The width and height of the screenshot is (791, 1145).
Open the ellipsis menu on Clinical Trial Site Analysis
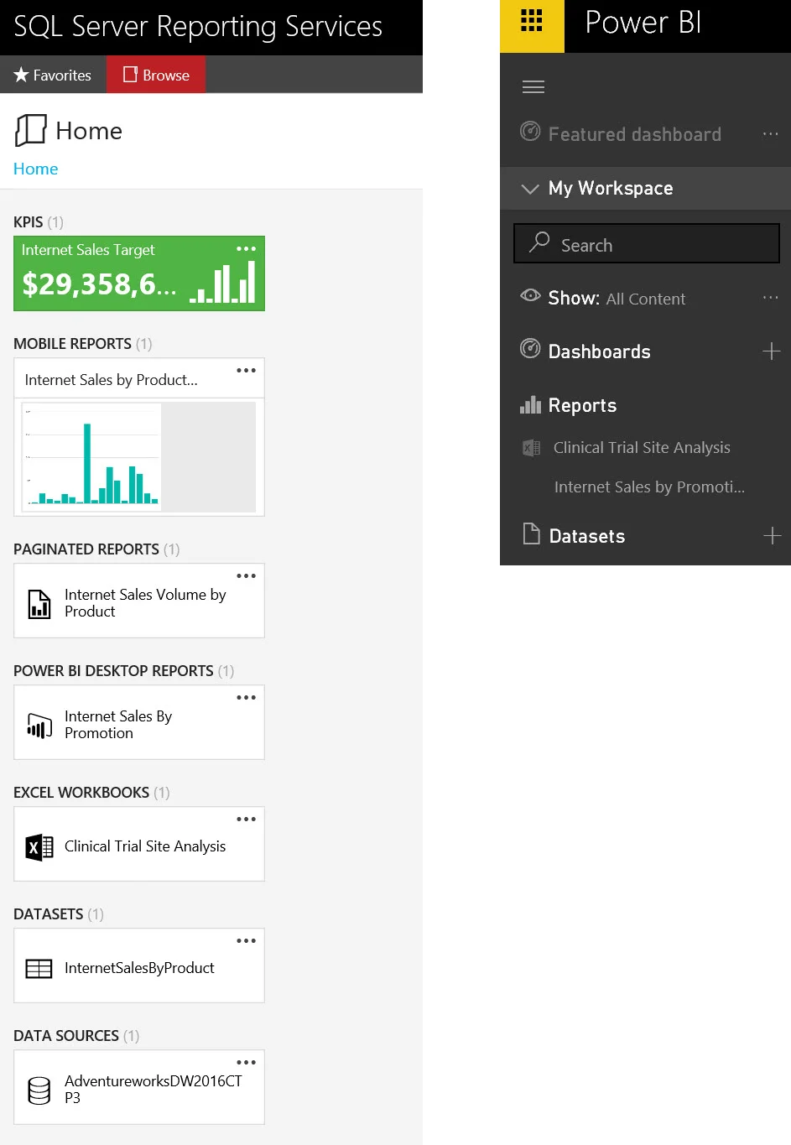[246, 819]
